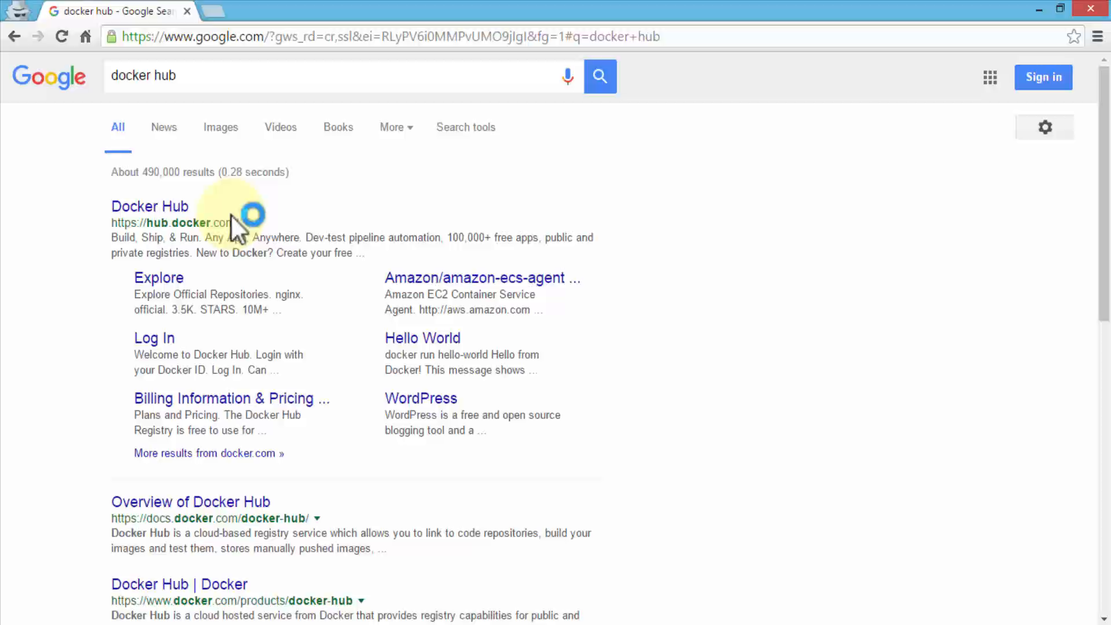Open Amazon/amazon-ecs-agent sitelink
Image resolution: width=1111 pixels, height=625 pixels.
[483, 278]
